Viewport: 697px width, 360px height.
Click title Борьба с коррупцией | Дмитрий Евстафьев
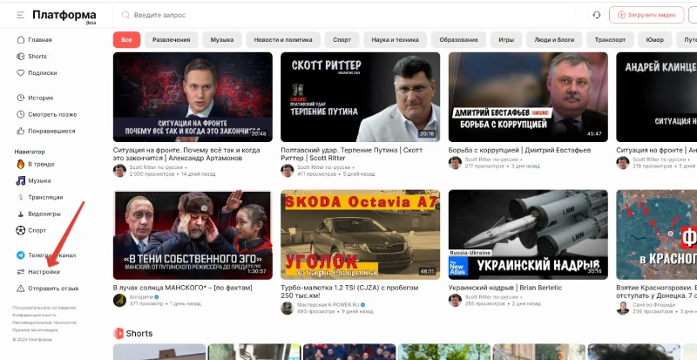pos(519,151)
